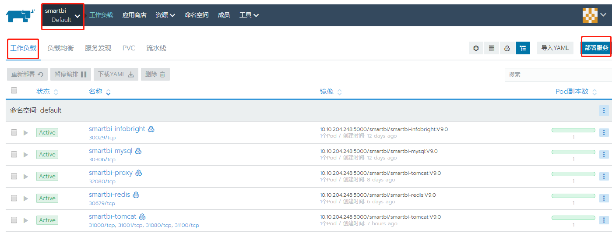Open 工作负载 in top navigation bar

point(101,15)
